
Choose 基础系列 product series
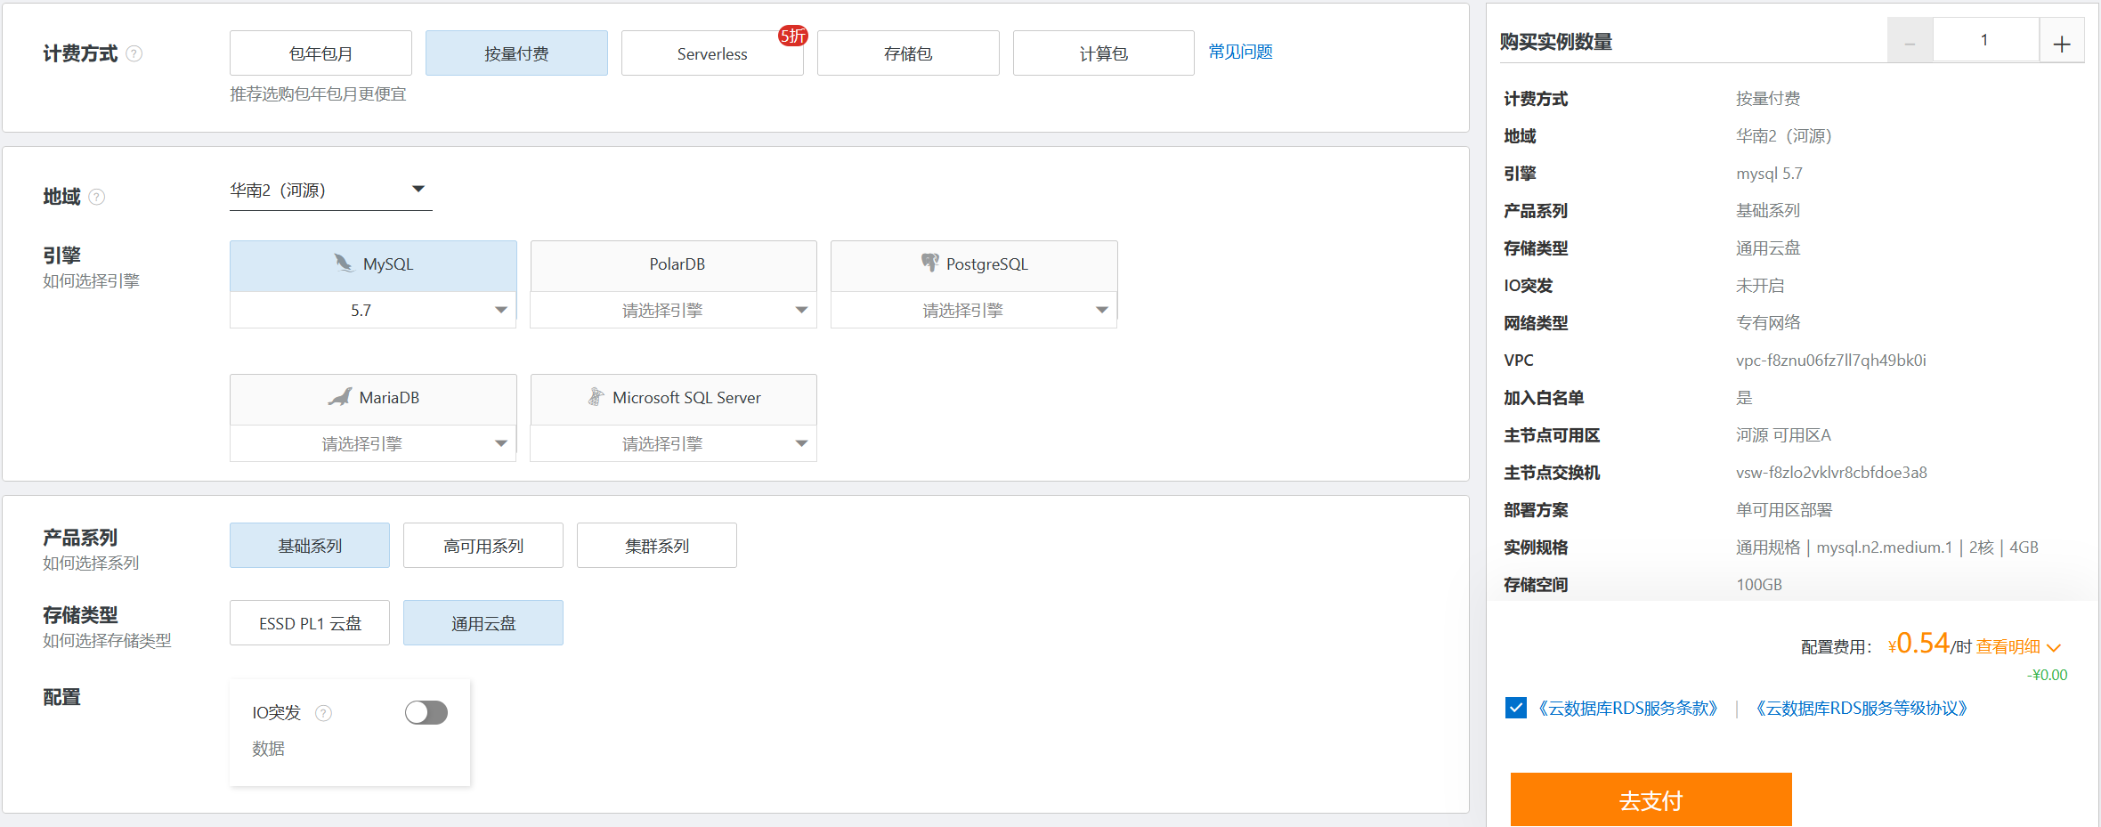[310, 545]
